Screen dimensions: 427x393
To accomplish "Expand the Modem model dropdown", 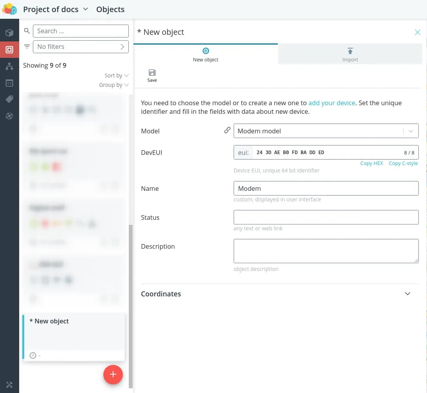I will [411, 131].
